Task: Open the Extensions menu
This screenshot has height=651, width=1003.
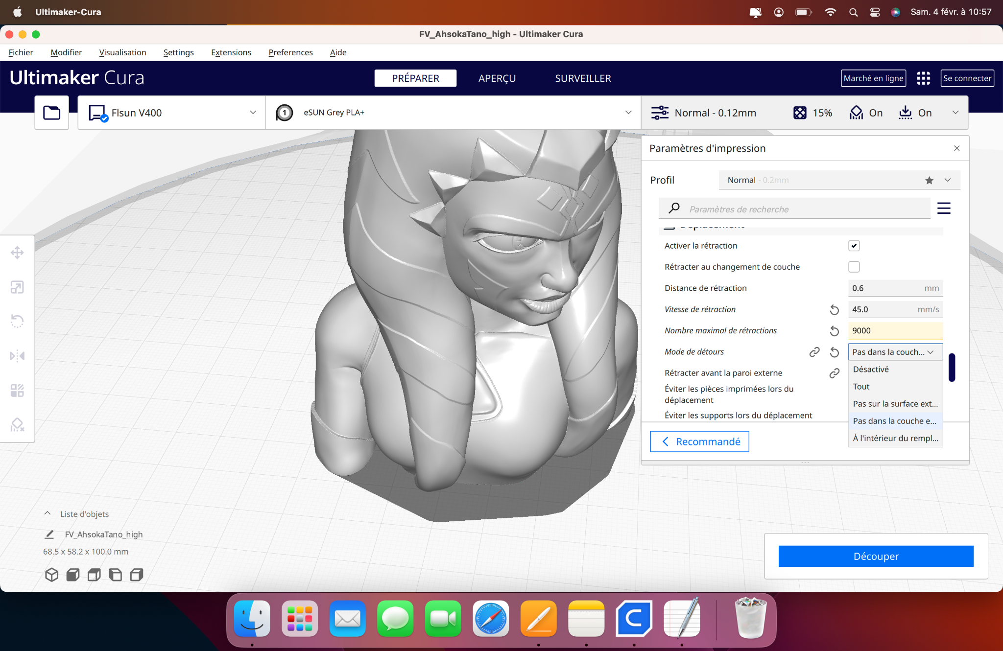Action: [231, 52]
